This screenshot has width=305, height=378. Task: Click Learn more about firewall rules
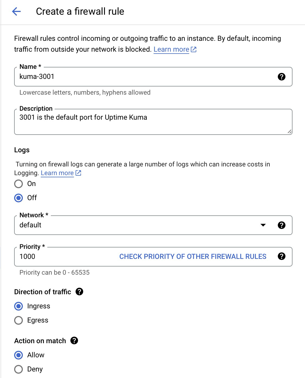coord(171,49)
